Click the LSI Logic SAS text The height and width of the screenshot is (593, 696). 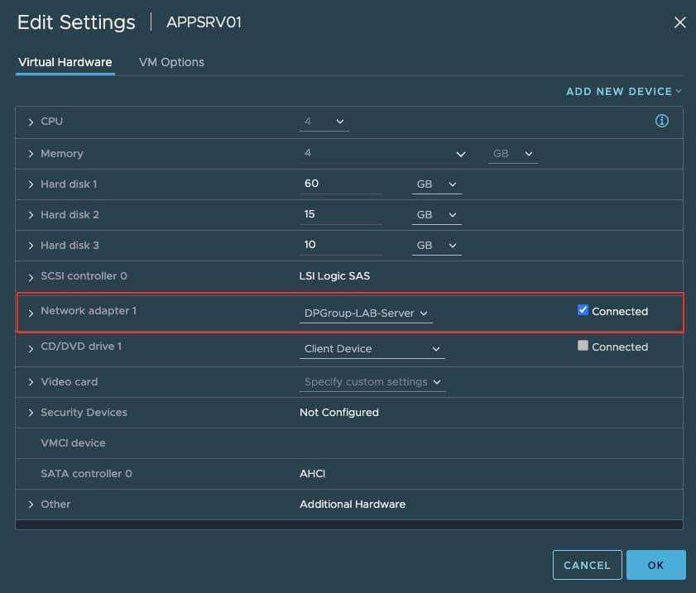point(334,276)
